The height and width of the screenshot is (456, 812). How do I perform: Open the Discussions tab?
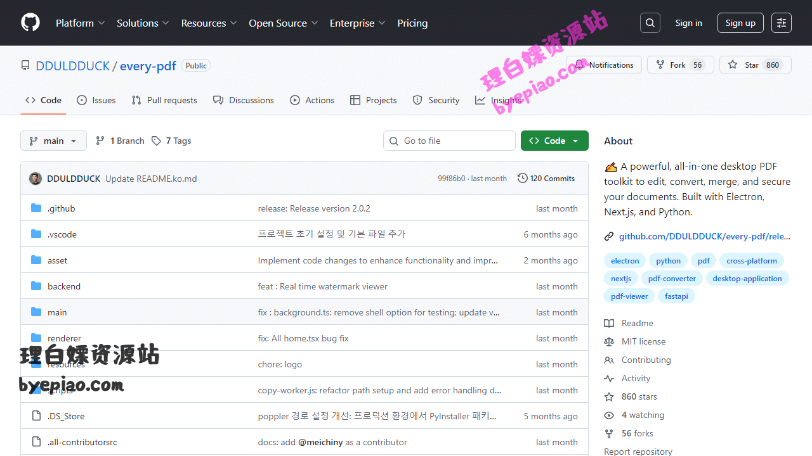click(x=244, y=100)
